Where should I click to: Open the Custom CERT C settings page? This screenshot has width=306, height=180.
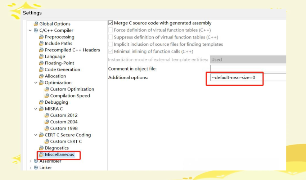66,141
